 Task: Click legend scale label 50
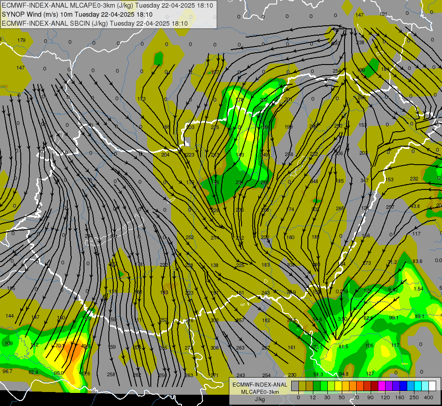[342, 397]
